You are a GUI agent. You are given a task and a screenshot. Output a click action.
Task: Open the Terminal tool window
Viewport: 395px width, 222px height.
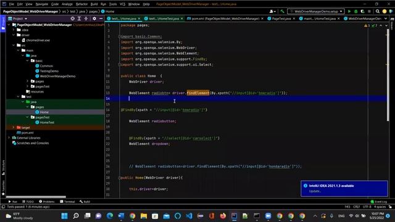[x=67, y=202]
